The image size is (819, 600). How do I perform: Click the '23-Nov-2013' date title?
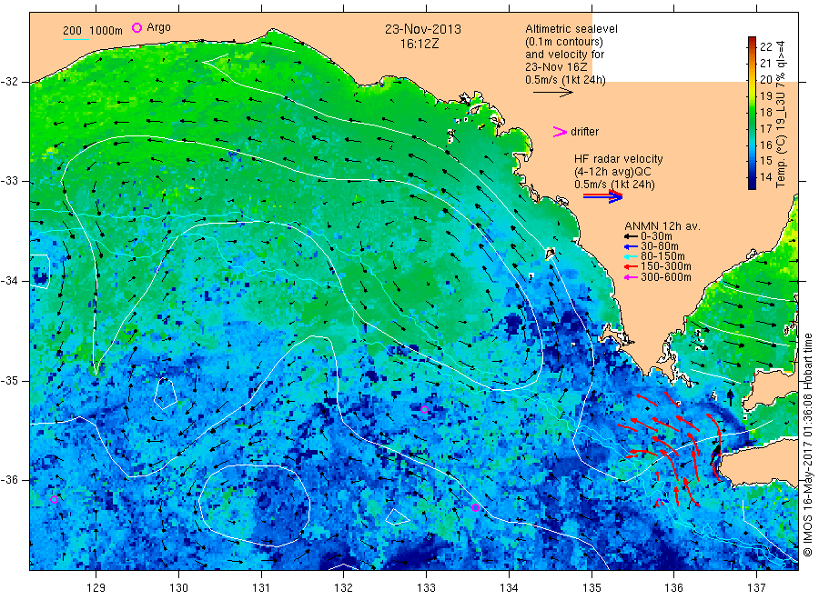(x=423, y=29)
